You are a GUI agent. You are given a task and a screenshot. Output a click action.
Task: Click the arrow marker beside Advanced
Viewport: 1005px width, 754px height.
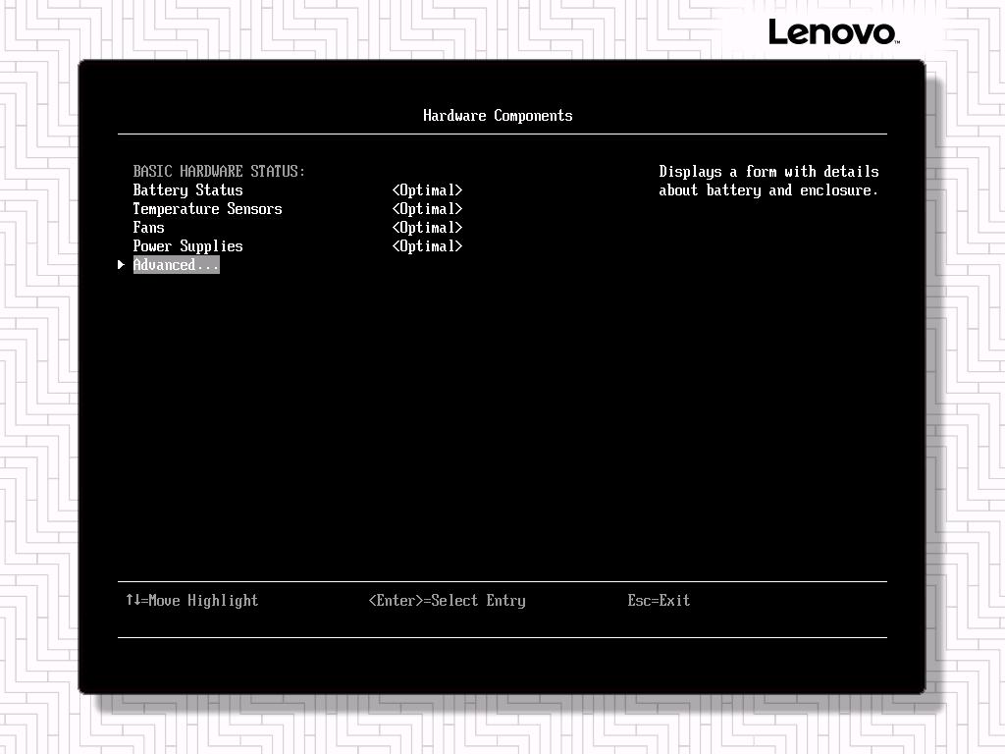[x=122, y=265]
